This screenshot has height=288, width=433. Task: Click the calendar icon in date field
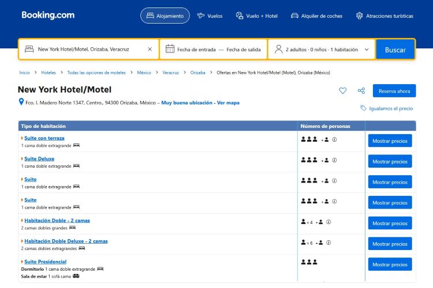click(170, 50)
